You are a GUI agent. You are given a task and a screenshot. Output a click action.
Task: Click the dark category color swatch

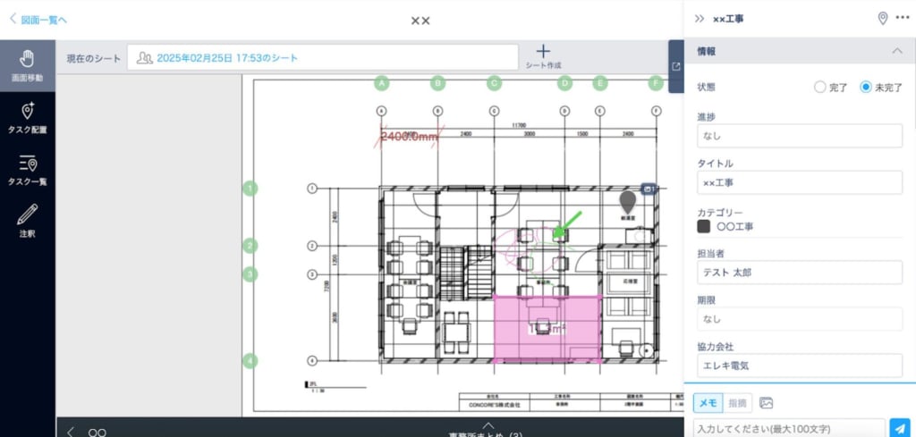pyautogui.click(x=704, y=227)
